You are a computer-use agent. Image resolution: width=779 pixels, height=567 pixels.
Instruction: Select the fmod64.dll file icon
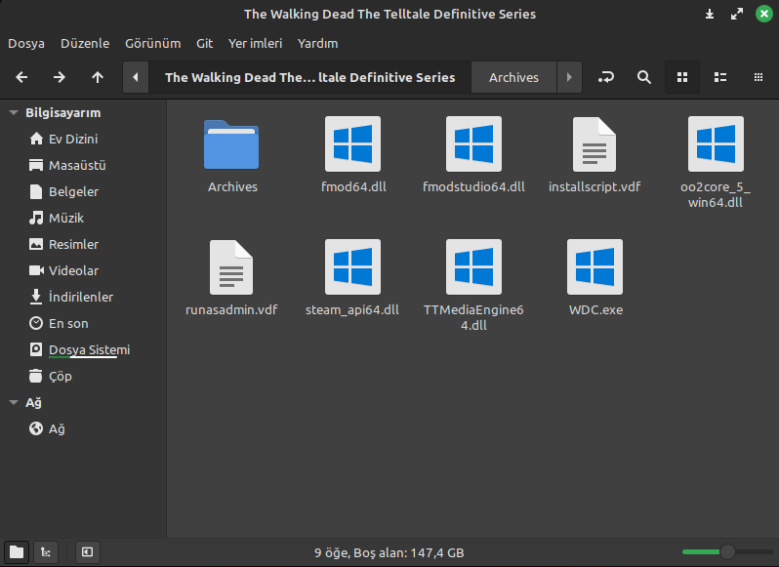point(352,144)
